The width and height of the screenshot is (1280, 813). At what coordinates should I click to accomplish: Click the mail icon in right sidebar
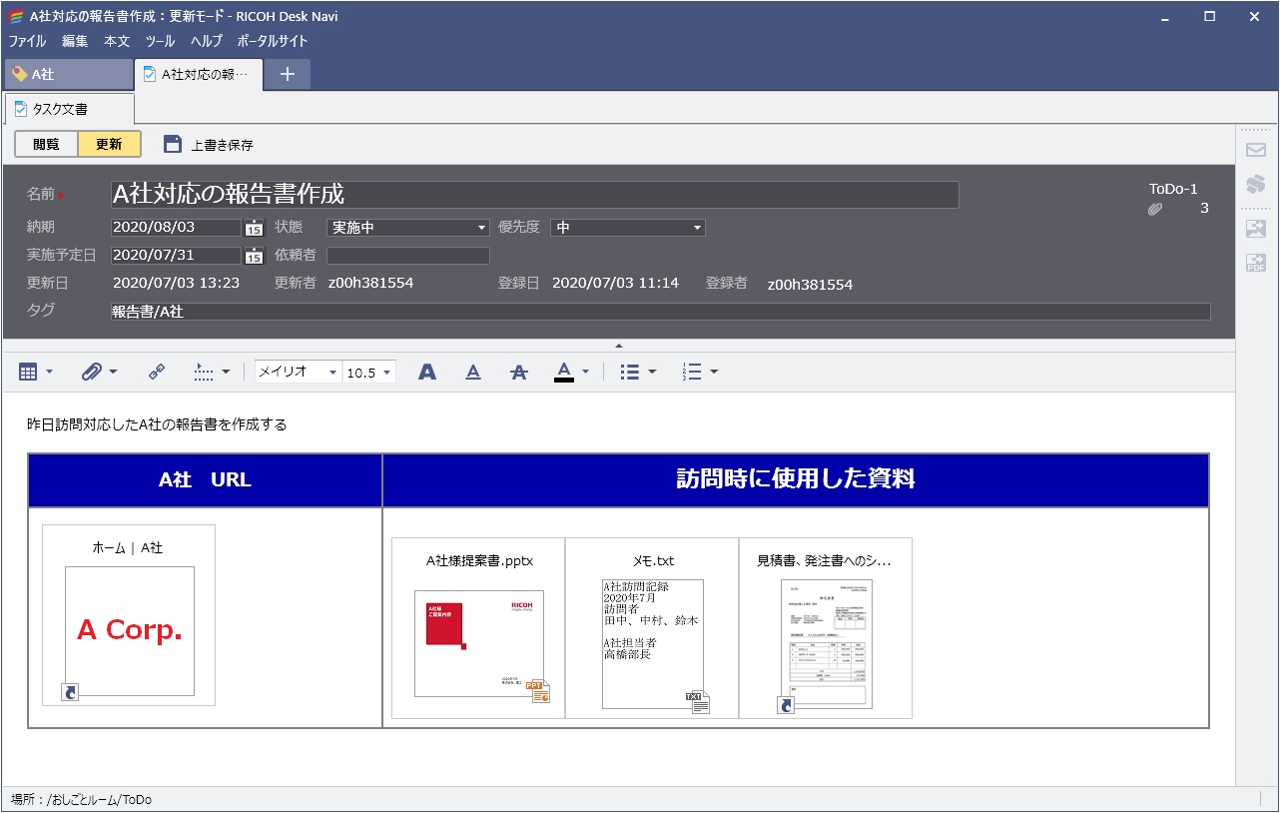click(x=1255, y=148)
